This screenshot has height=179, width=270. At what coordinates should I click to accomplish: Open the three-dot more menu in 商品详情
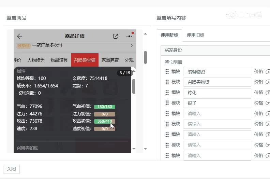coord(129,36)
